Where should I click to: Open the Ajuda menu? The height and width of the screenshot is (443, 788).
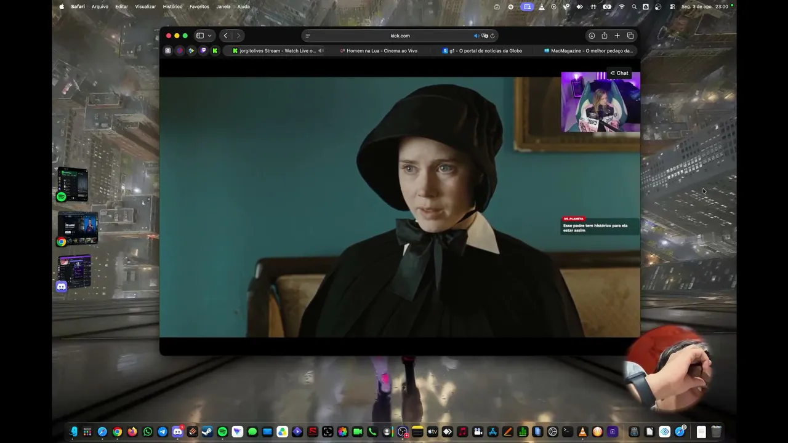[244, 7]
